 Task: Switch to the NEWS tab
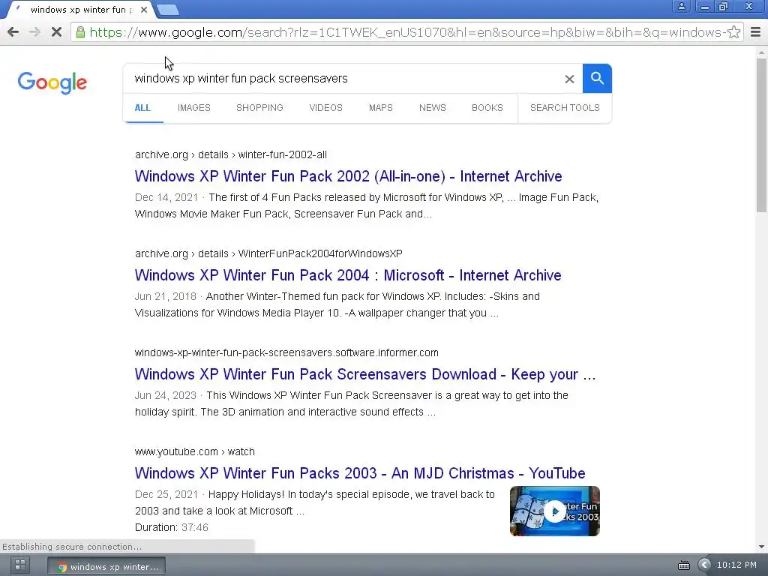tap(433, 108)
